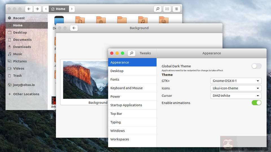Viewport: 271px width, 152px height.
Task: Open Videos in Files sidebar
Action: (27, 69)
